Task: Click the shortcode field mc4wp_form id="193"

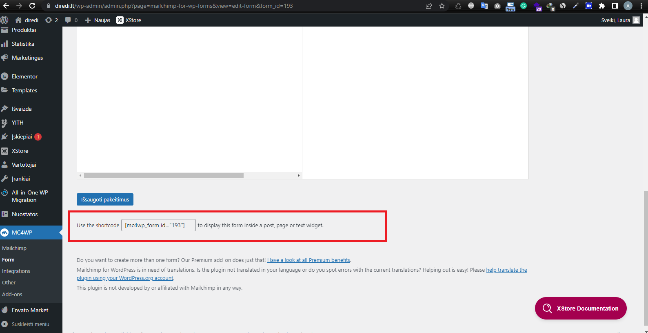Action: pos(158,225)
